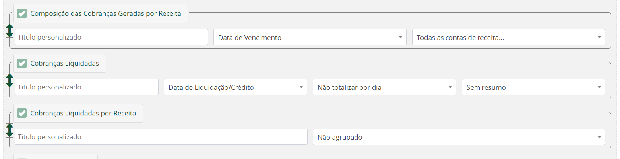Click the reorder arrows icon in Cobranças Liquidadas por Receita
Image resolution: width=620 pixels, height=159 pixels.
pyautogui.click(x=10, y=130)
